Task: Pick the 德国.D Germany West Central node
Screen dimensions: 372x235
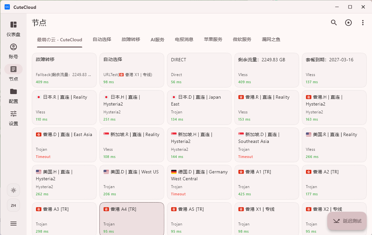Action: (x=199, y=182)
